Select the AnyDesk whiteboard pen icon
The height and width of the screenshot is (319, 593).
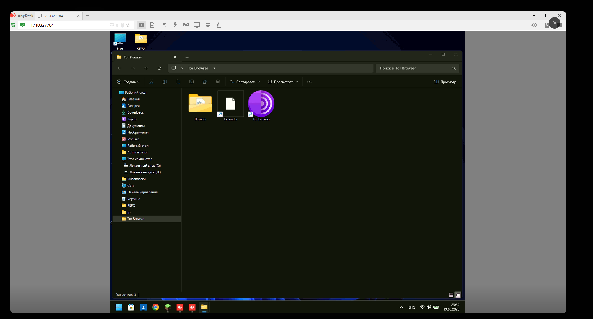coord(219,25)
